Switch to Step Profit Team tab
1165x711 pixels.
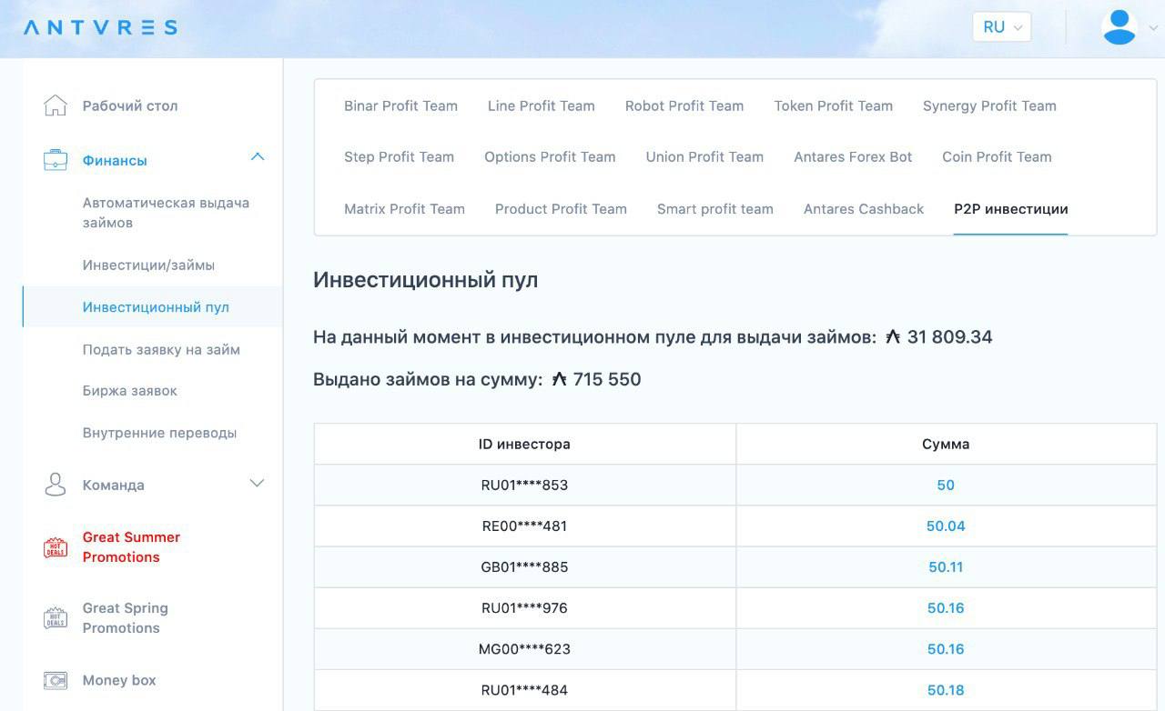coord(399,157)
